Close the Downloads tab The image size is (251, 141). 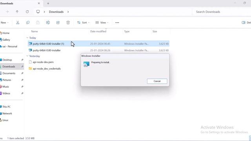click(39, 3)
